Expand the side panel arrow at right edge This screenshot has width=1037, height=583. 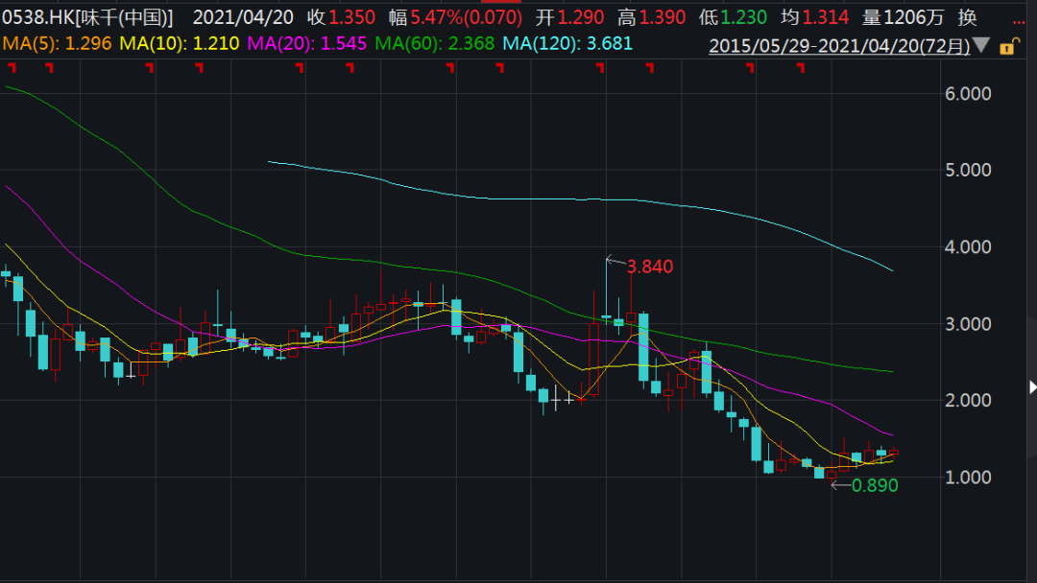click(x=1032, y=386)
